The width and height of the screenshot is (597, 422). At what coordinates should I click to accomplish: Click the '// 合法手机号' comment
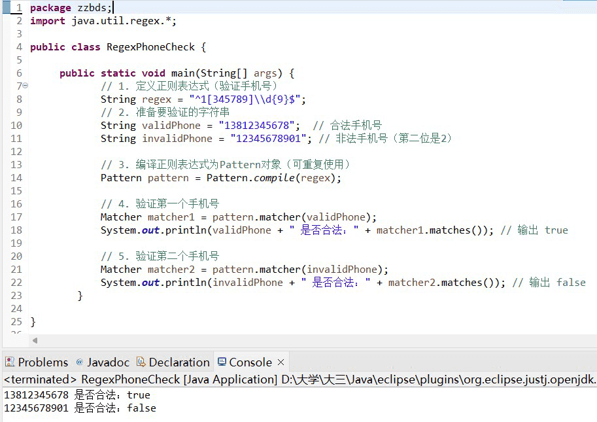(x=347, y=126)
